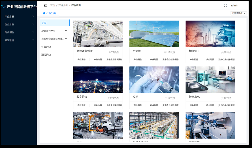Viewport: 252px width, 148px height.
Task: Open the 标签页操作 dropdown
Action: pyautogui.click(x=239, y=13)
